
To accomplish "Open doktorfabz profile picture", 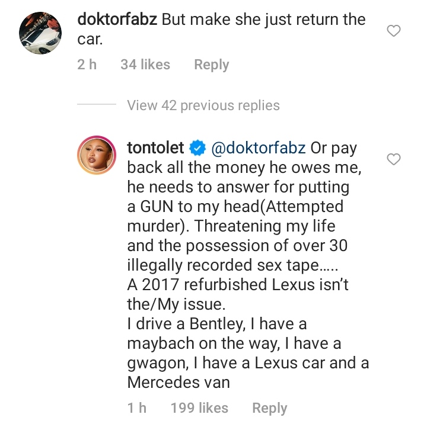I will pyautogui.click(x=42, y=33).
